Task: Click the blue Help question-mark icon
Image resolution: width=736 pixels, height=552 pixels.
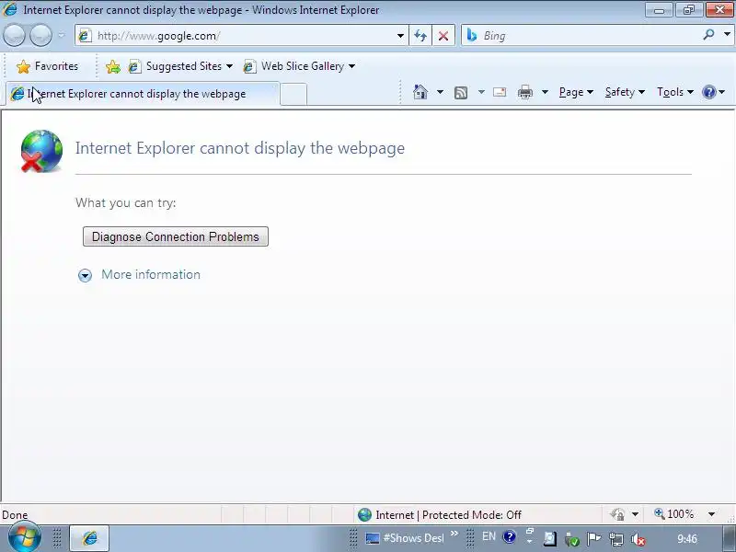Action: tap(708, 92)
